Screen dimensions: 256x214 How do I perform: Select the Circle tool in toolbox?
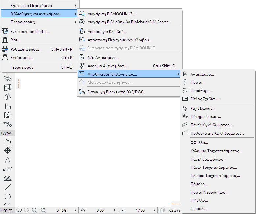pyautogui.click(x=8, y=197)
